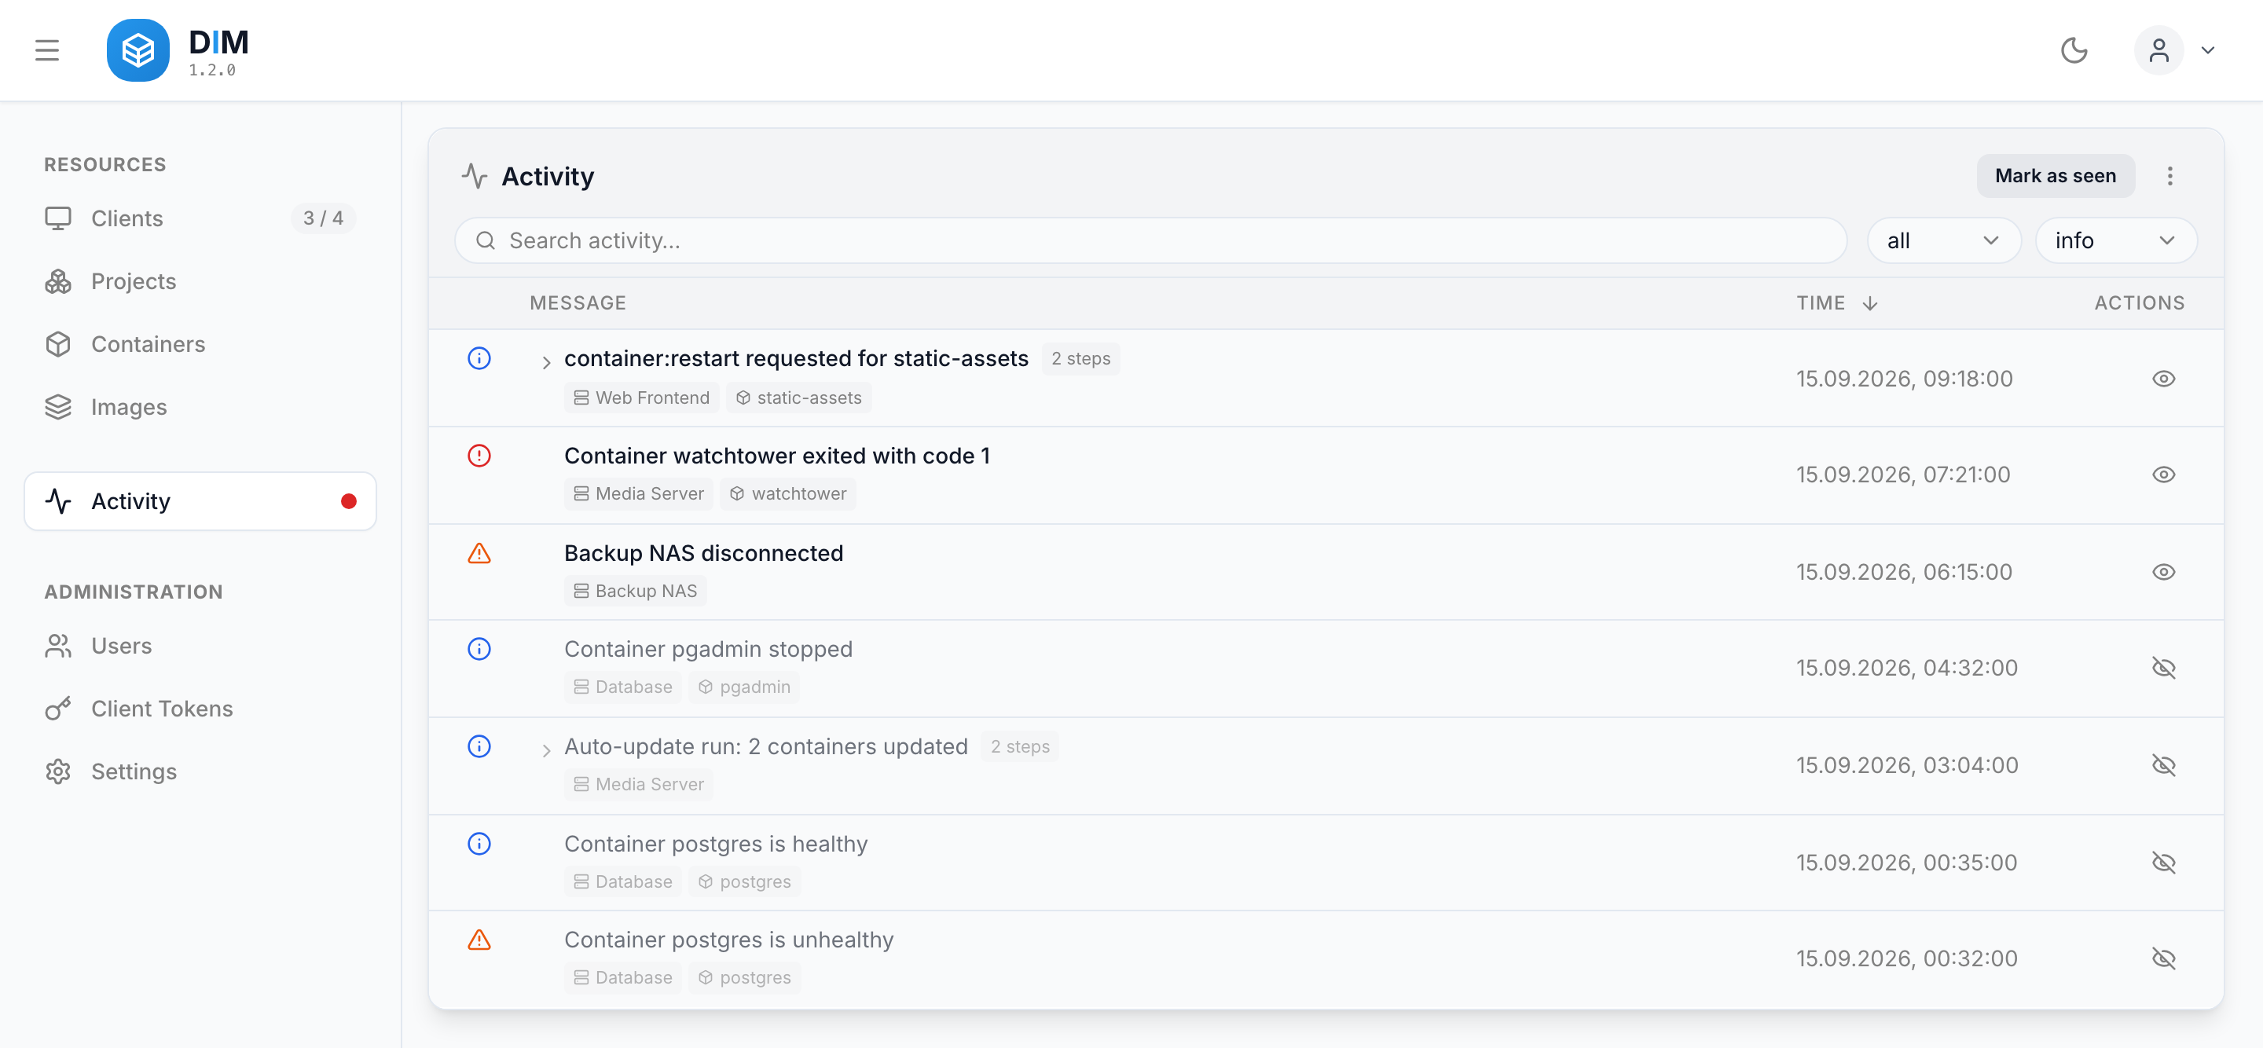Select 'Container pgadmin stopped' message
Screen dimensions: 2263x1048
[708, 649]
